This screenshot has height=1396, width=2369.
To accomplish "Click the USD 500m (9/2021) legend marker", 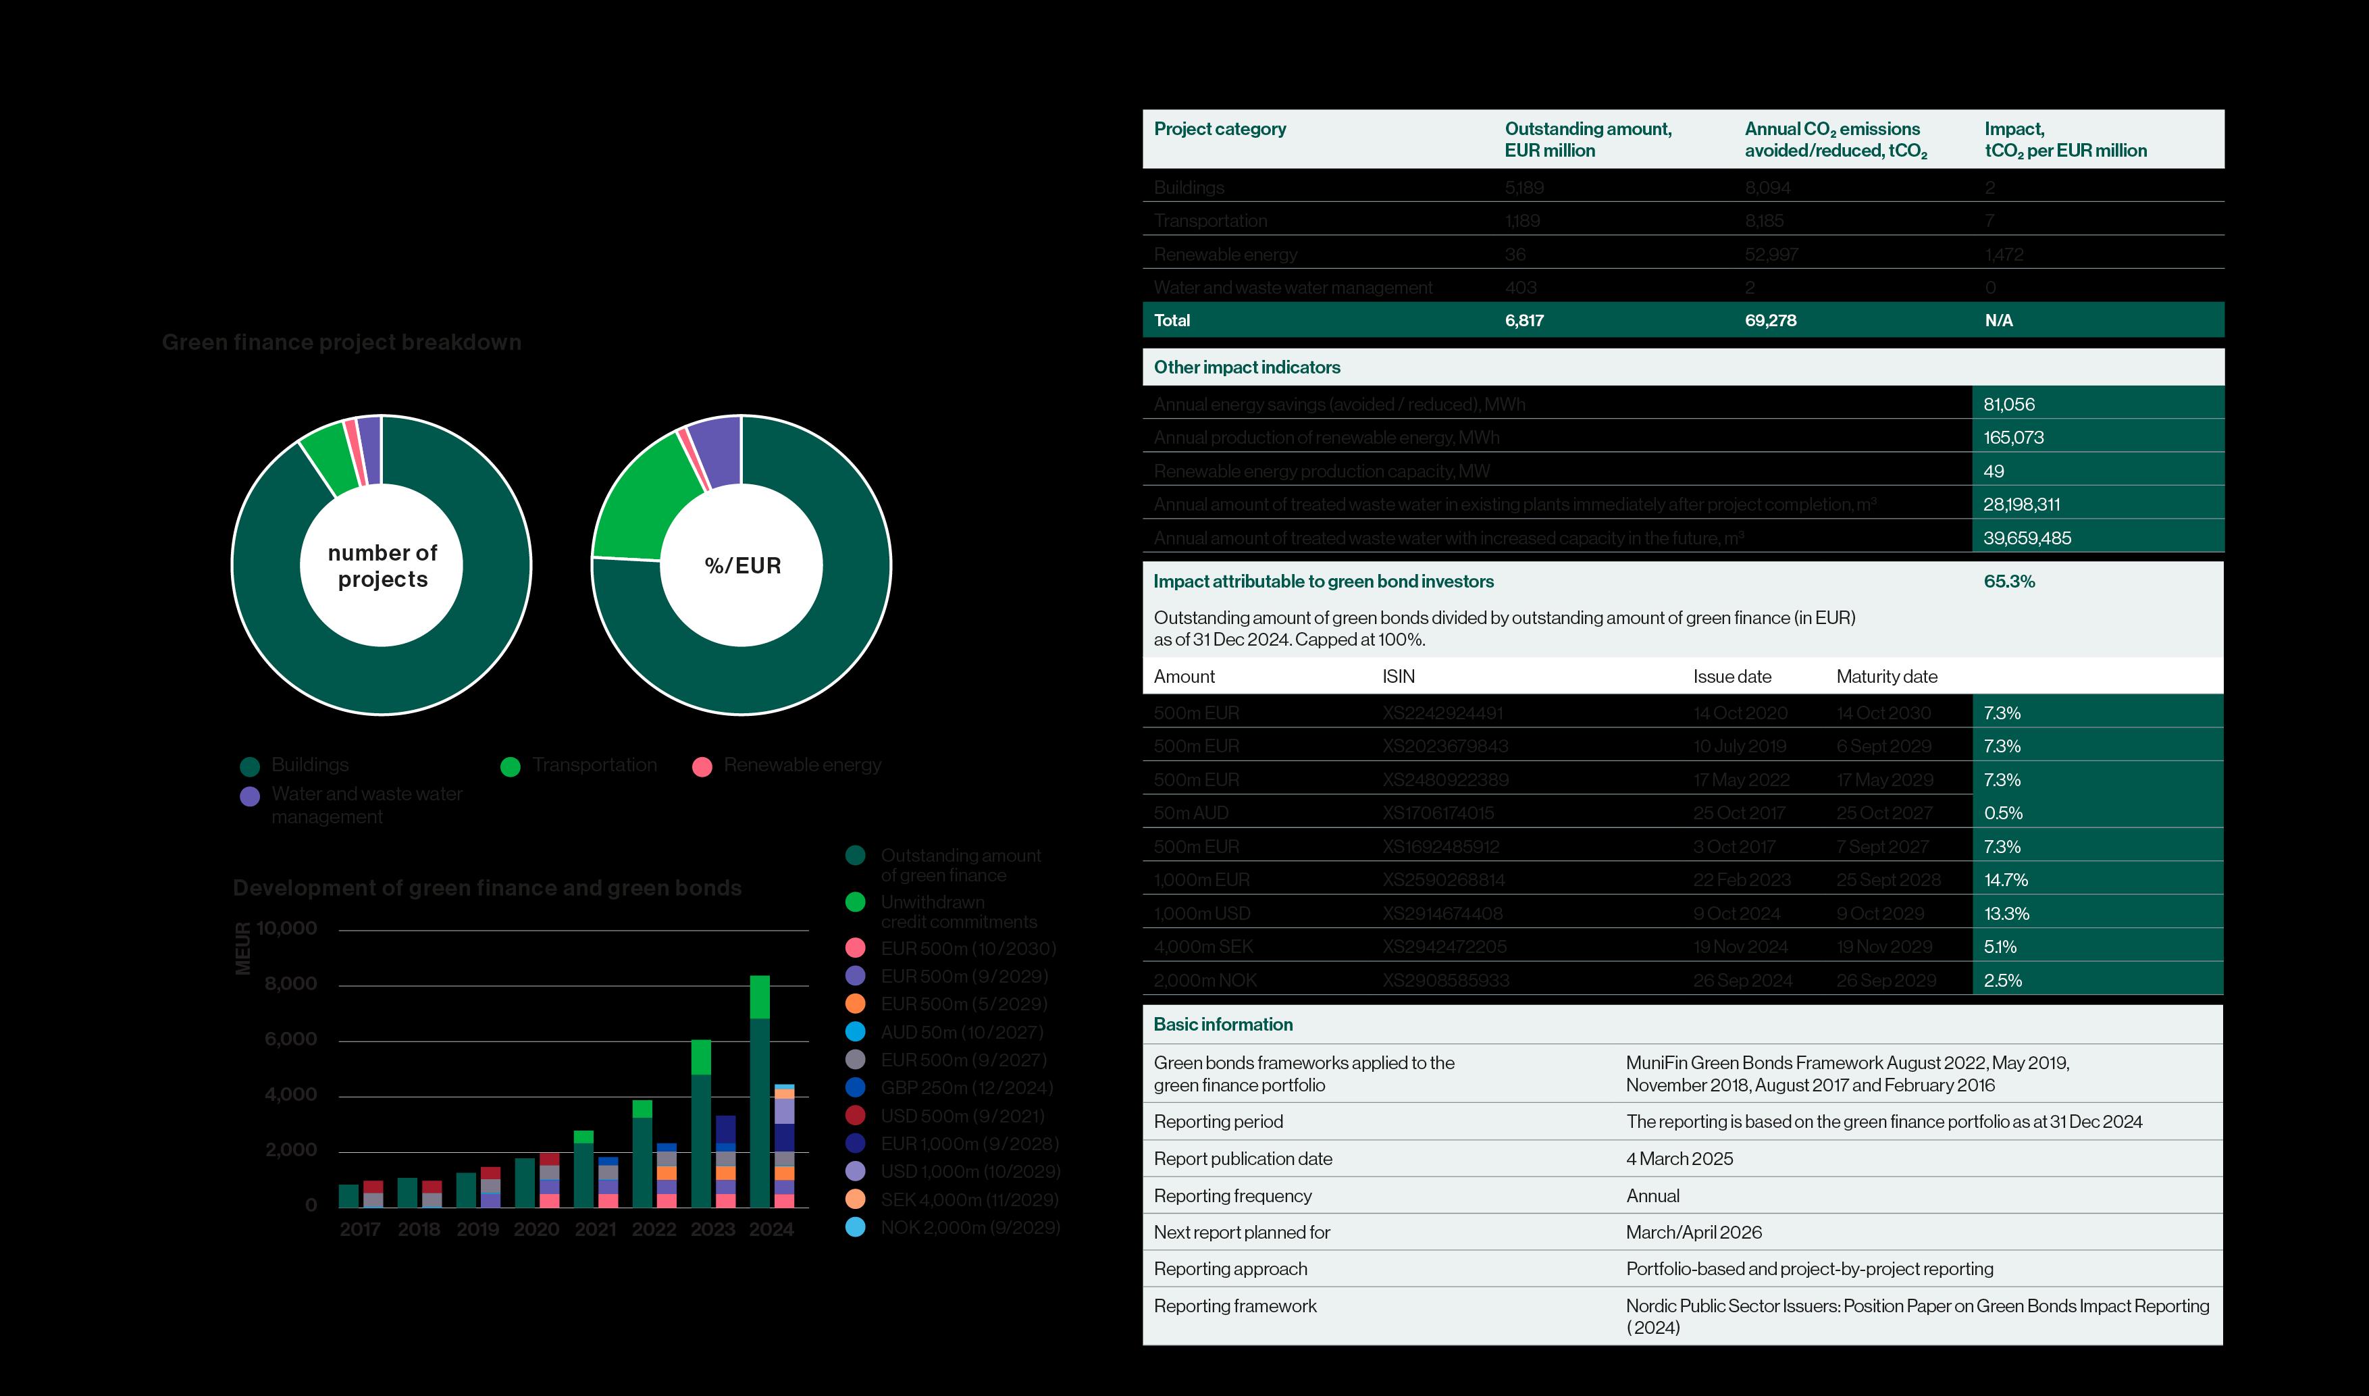I will point(855,1116).
